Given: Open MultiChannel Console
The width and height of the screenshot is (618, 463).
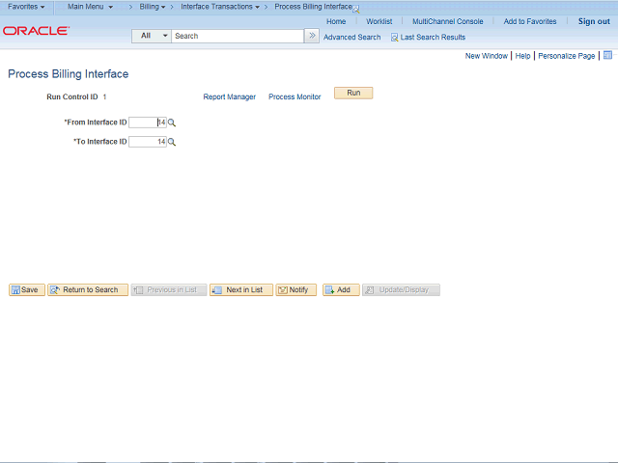Looking at the screenshot, I should [x=448, y=21].
